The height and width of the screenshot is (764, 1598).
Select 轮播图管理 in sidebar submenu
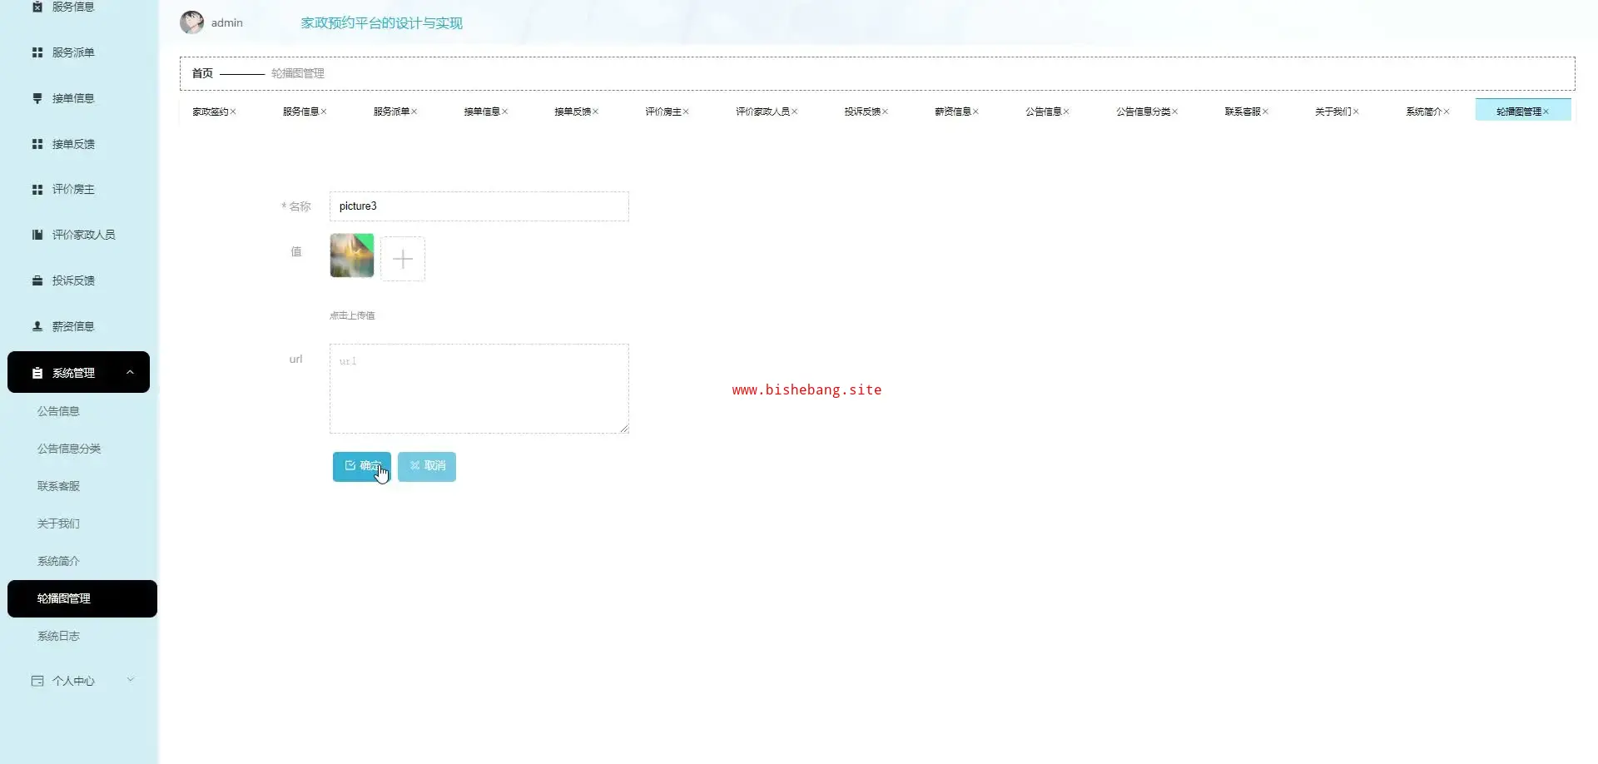(x=82, y=598)
